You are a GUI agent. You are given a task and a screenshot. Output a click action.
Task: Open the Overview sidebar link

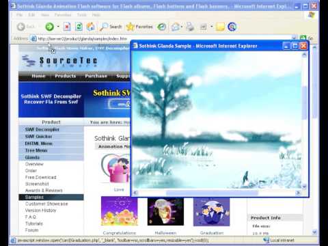pos(34,164)
